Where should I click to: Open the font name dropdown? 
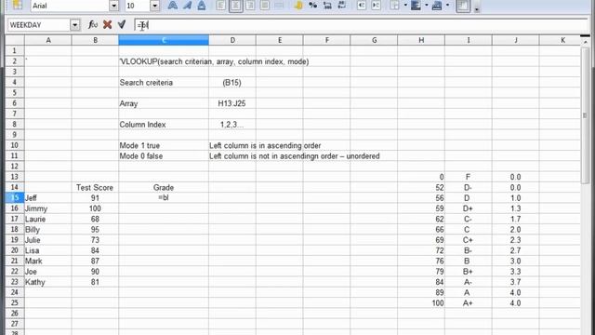(x=113, y=6)
